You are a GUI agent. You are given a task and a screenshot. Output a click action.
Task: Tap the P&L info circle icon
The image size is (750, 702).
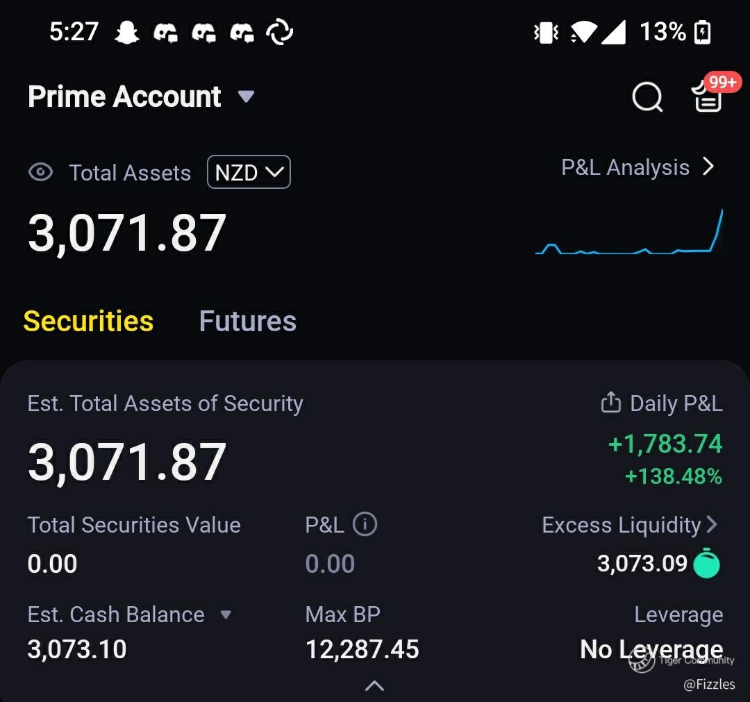pos(365,524)
